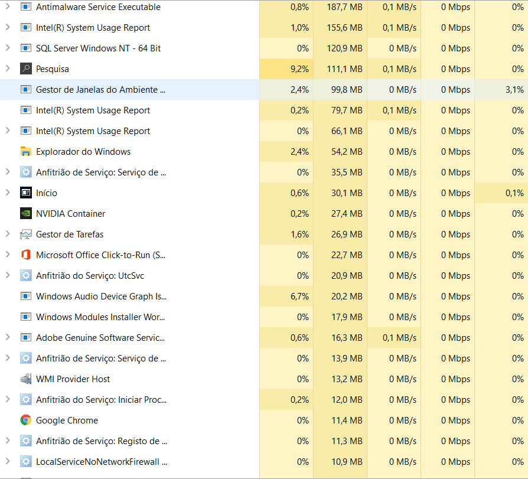
Task: Click the Google Chrome icon
Action: (x=26, y=420)
